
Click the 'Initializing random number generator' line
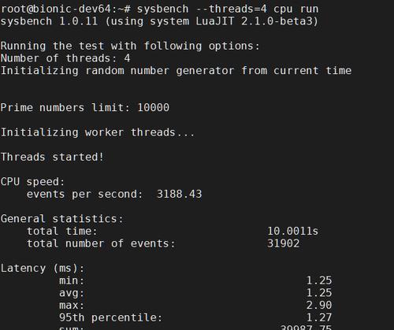pos(176,71)
